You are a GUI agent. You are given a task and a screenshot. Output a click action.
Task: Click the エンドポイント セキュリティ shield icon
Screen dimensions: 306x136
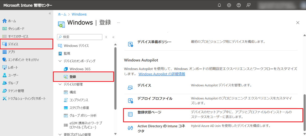tap(4, 60)
